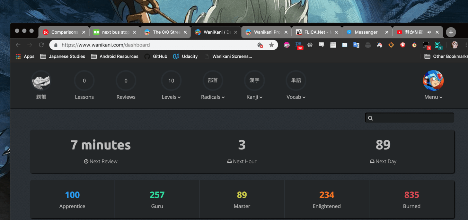Image resolution: width=468 pixels, height=220 pixels.
Task: Click the dashboard search input box
Action: (410, 118)
